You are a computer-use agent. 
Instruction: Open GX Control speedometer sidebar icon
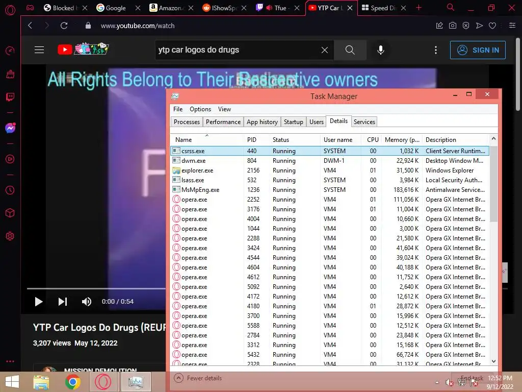[x=10, y=51]
